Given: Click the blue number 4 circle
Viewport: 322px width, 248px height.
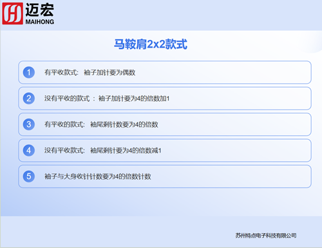Looking at the screenshot, I should point(29,150).
